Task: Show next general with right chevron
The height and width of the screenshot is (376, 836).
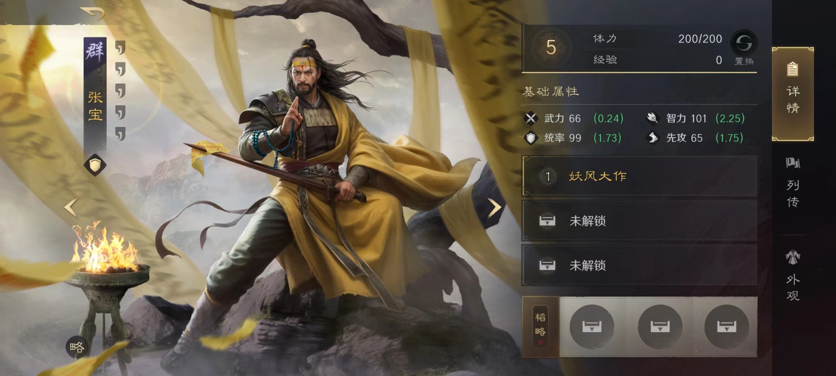Action: (x=494, y=208)
